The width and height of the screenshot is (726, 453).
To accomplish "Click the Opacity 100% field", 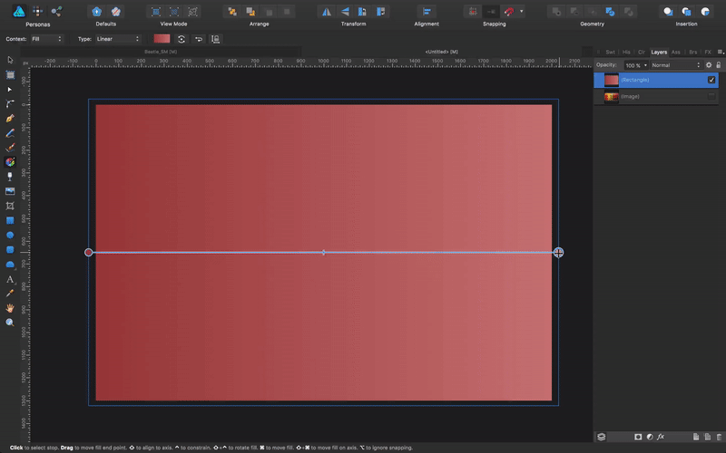I will [x=634, y=65].
